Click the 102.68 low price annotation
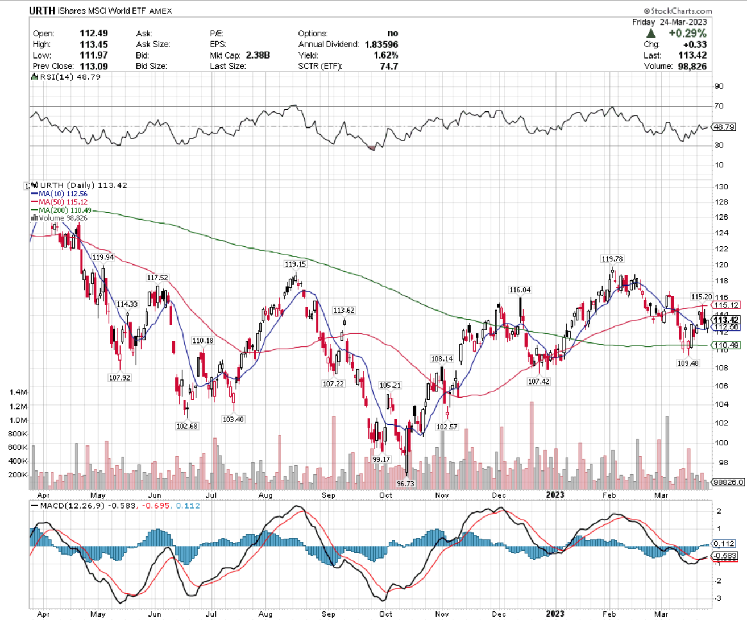Viewport: 747px width, 620px height. coord(187,425)
